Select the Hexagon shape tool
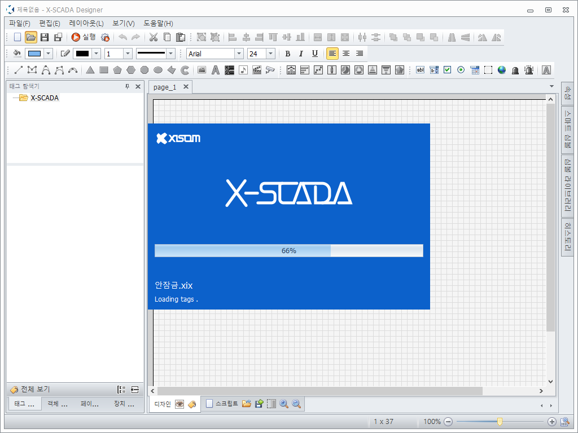Screen dimensions: 578x433 pyautogui.click(x=131, y=70)
